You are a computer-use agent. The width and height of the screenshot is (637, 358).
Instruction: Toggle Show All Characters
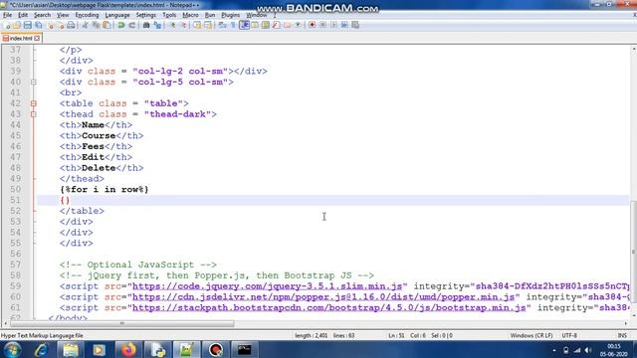[x=233, y=25]
